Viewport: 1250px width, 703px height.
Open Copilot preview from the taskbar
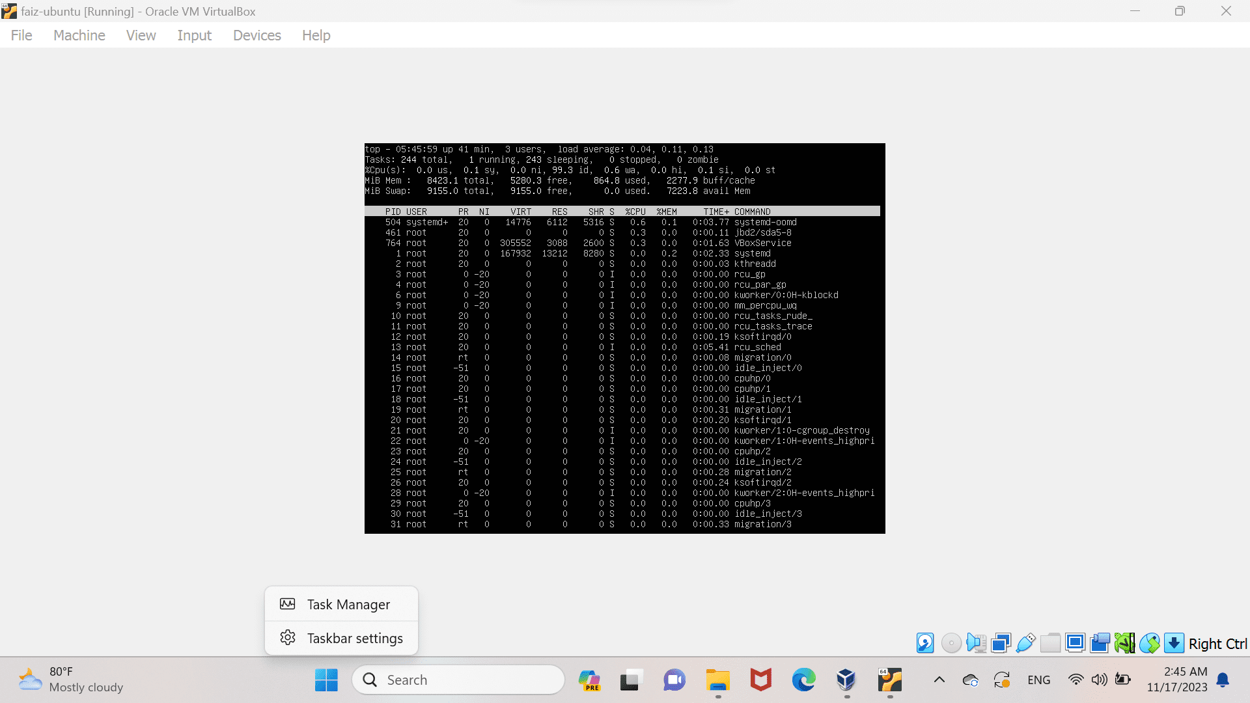point(590,680)
